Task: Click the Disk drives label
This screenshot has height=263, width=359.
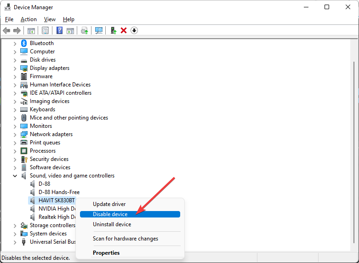Action: tap(43, 60)
